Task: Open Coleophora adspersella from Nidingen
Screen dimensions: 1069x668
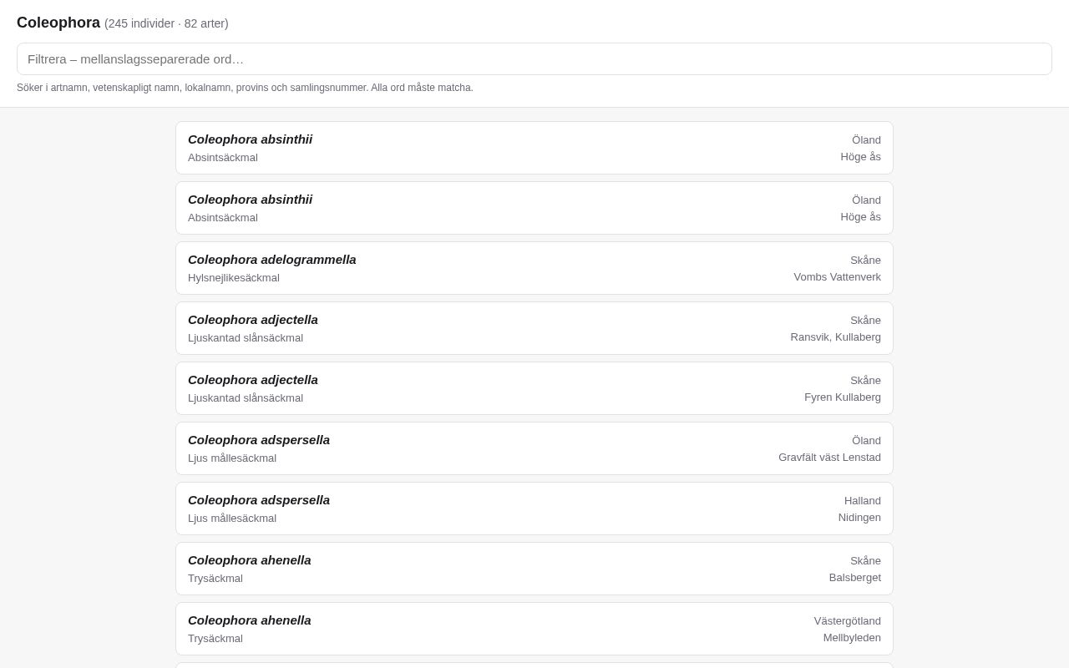Action: (x=534, y=509)
